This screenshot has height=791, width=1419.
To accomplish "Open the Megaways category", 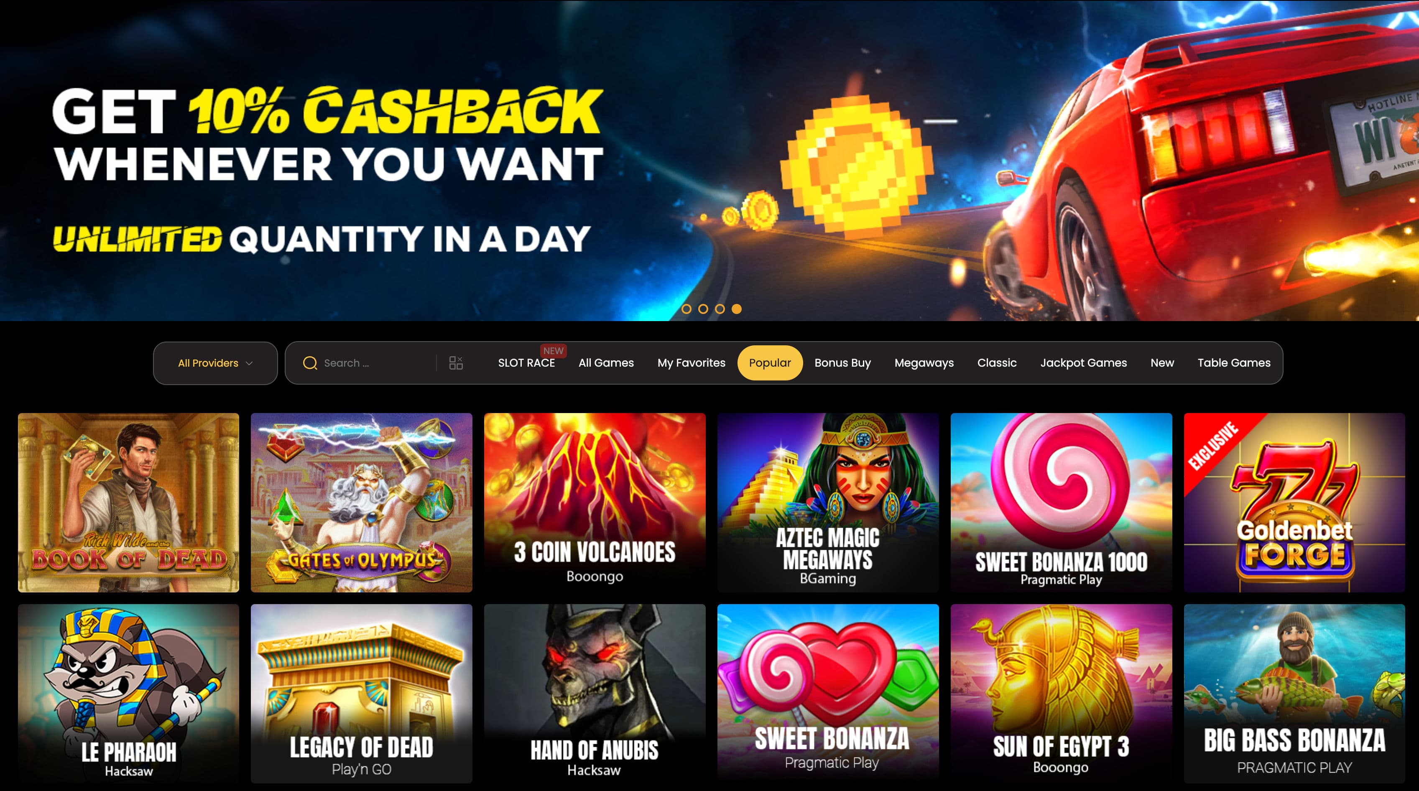I will 924,363.
